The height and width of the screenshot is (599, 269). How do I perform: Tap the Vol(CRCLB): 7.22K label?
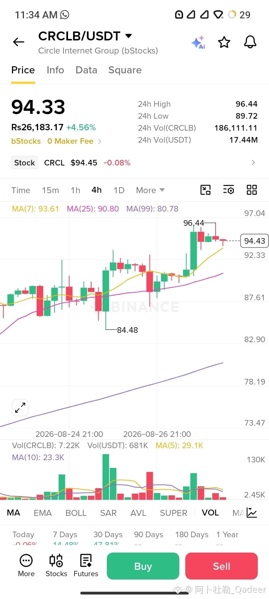[46, 446]
